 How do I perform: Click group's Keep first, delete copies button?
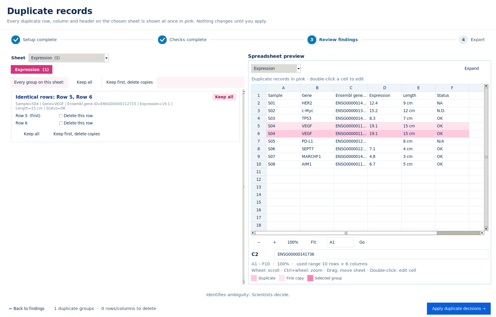(77, 134)
